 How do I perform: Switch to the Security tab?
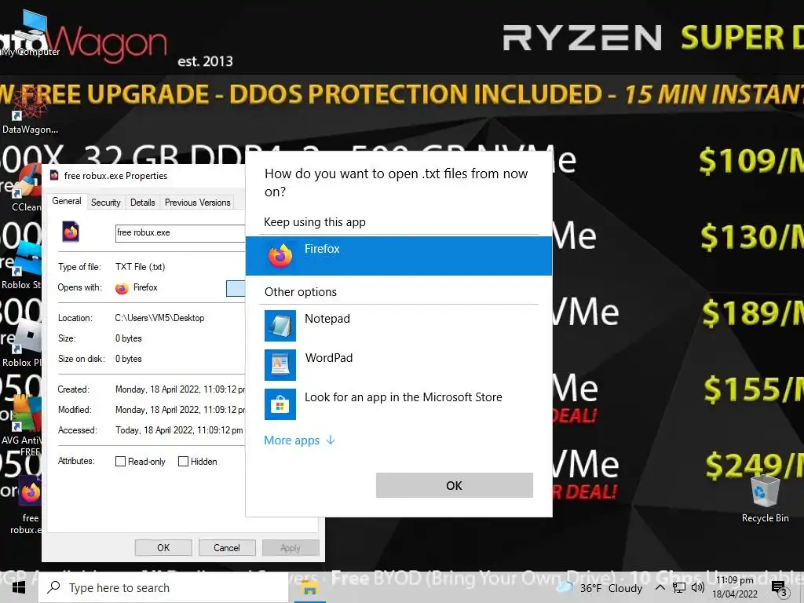point(106,203)
